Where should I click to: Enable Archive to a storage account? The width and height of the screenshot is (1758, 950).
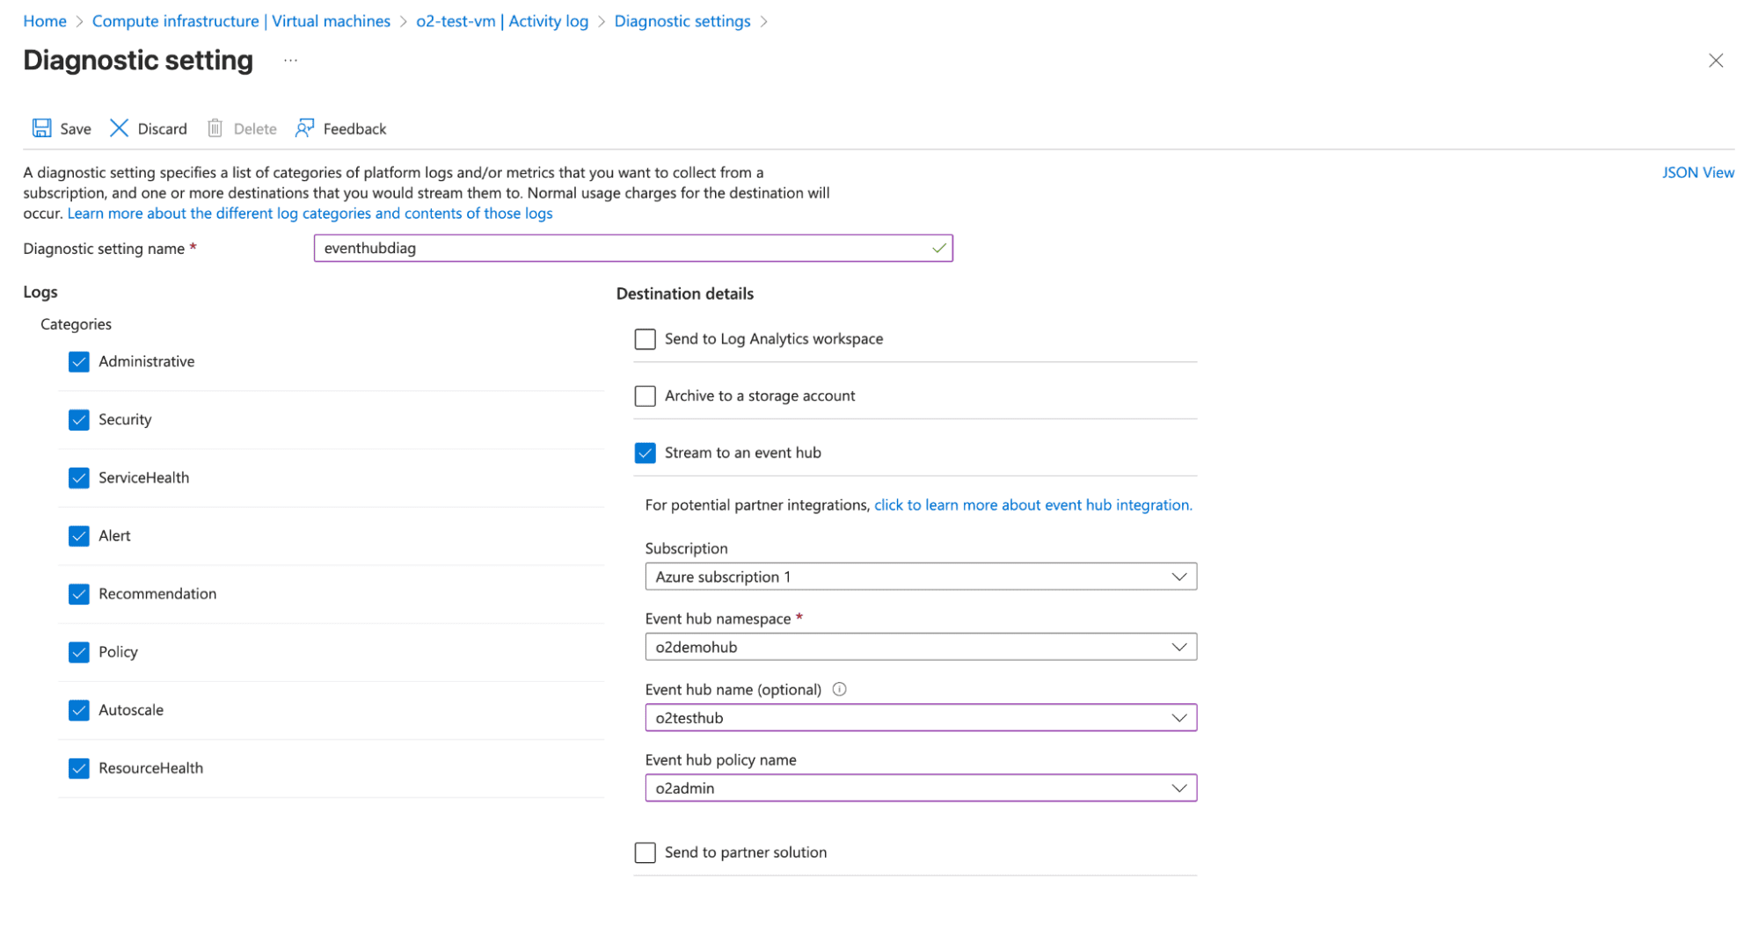645,395
